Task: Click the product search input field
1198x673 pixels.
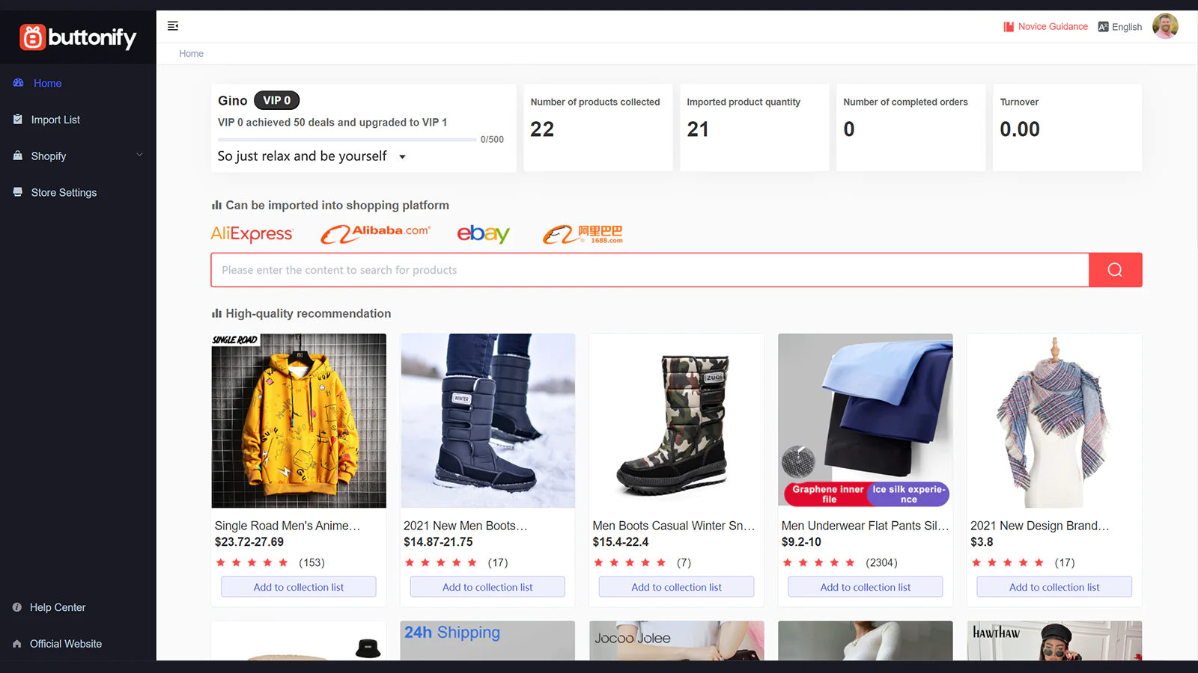Action: click(x=650, y=270)
